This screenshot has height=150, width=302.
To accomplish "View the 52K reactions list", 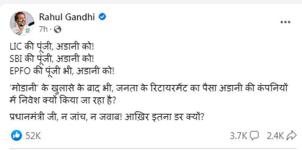I will 33,136.
